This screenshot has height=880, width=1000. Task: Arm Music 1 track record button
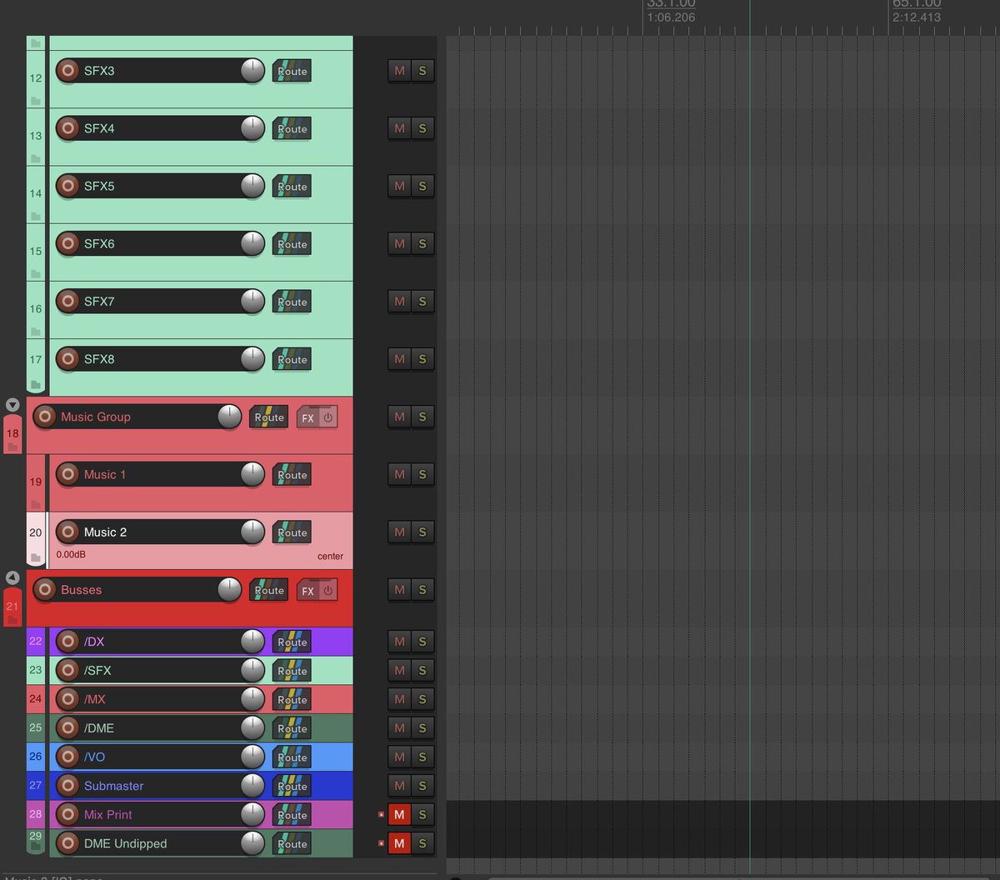(x=68, y=474)
